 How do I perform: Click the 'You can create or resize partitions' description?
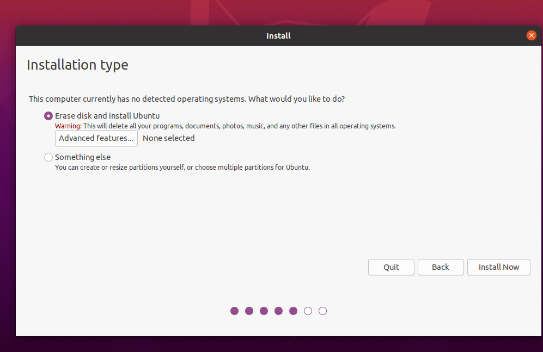pos(182,168)
